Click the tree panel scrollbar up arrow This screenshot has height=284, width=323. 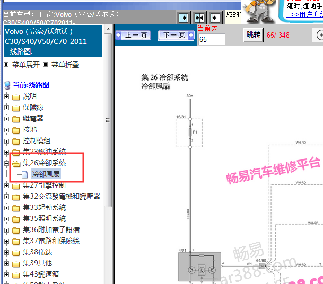point(108,29)
